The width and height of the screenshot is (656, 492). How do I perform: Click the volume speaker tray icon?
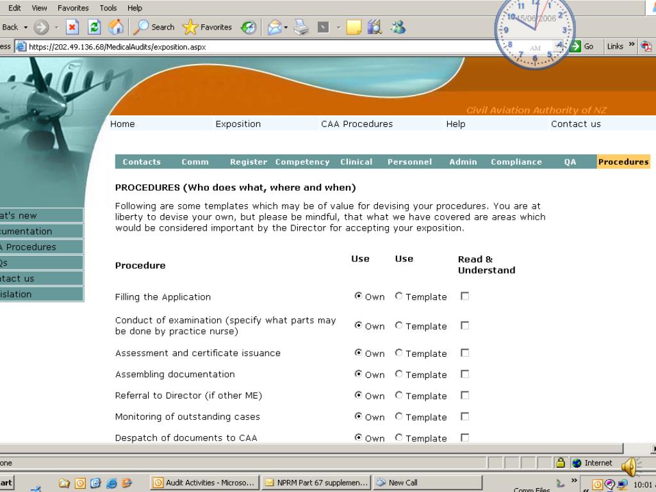click(x=630, y=466)
